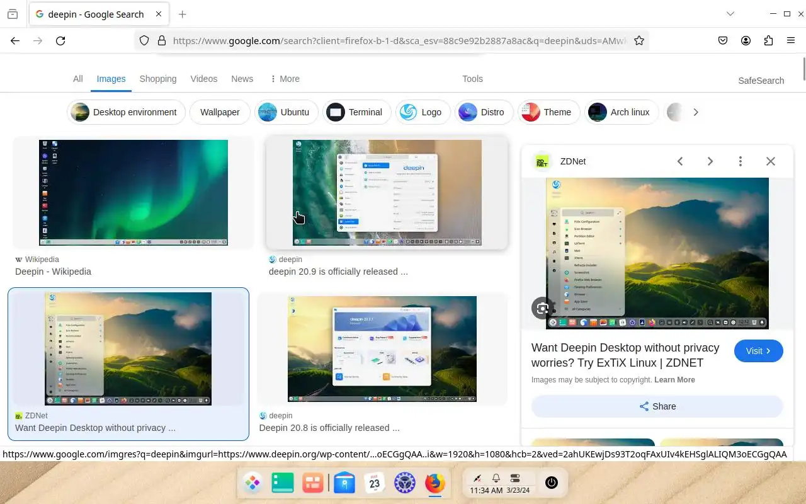Close the ZDNet image preview panel
This screenshot has height=504, width=806.
click(771, 161)
